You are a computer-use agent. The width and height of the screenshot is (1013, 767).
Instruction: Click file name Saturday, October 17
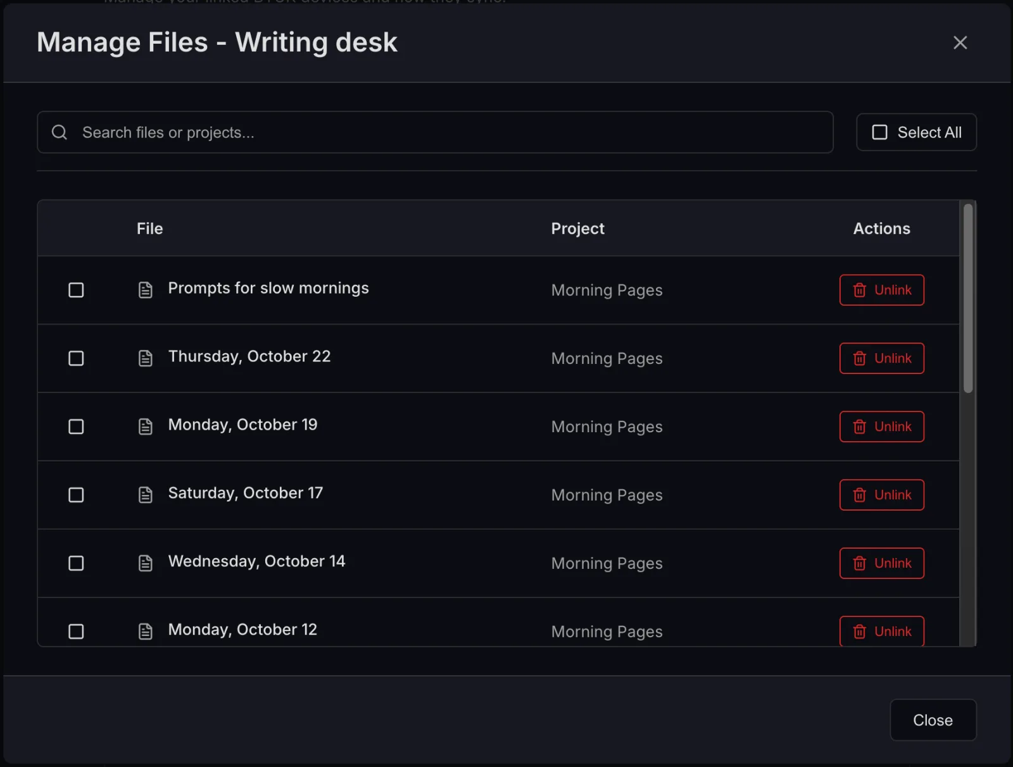pyautogui.click(x=245, y=493)
